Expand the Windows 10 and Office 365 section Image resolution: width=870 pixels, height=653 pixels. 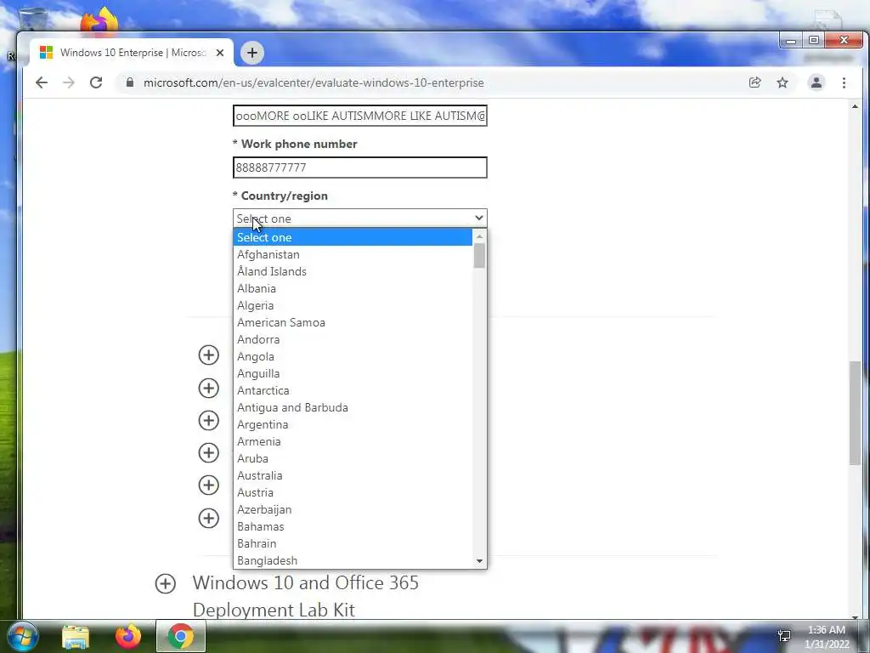(x=166, y=583)
